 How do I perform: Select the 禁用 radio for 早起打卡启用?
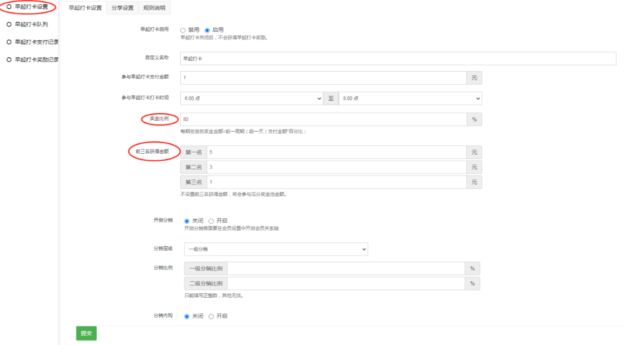coord(183,30)
